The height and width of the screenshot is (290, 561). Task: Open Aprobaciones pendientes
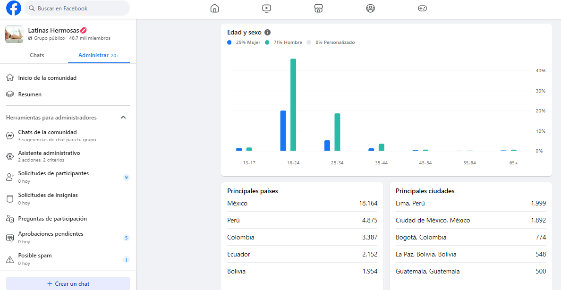click(x=68, y=238)
